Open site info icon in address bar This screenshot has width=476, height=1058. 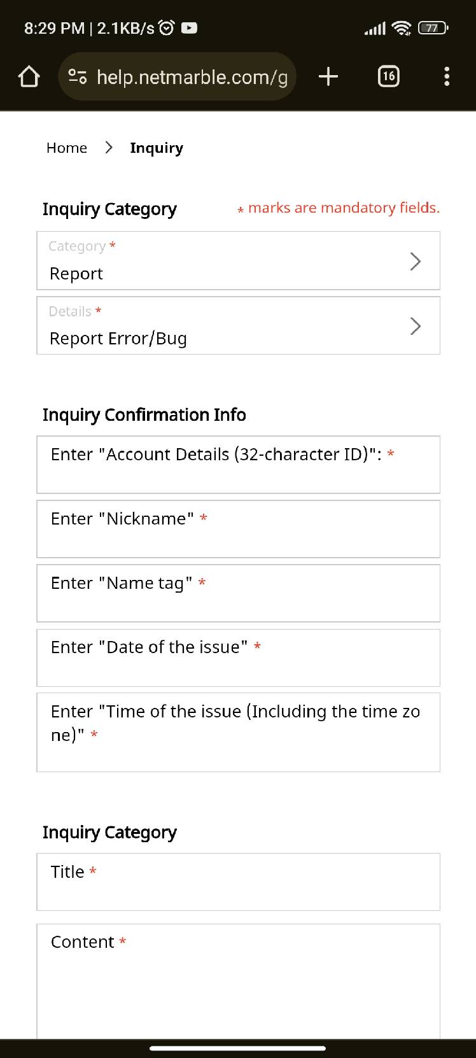77,77
